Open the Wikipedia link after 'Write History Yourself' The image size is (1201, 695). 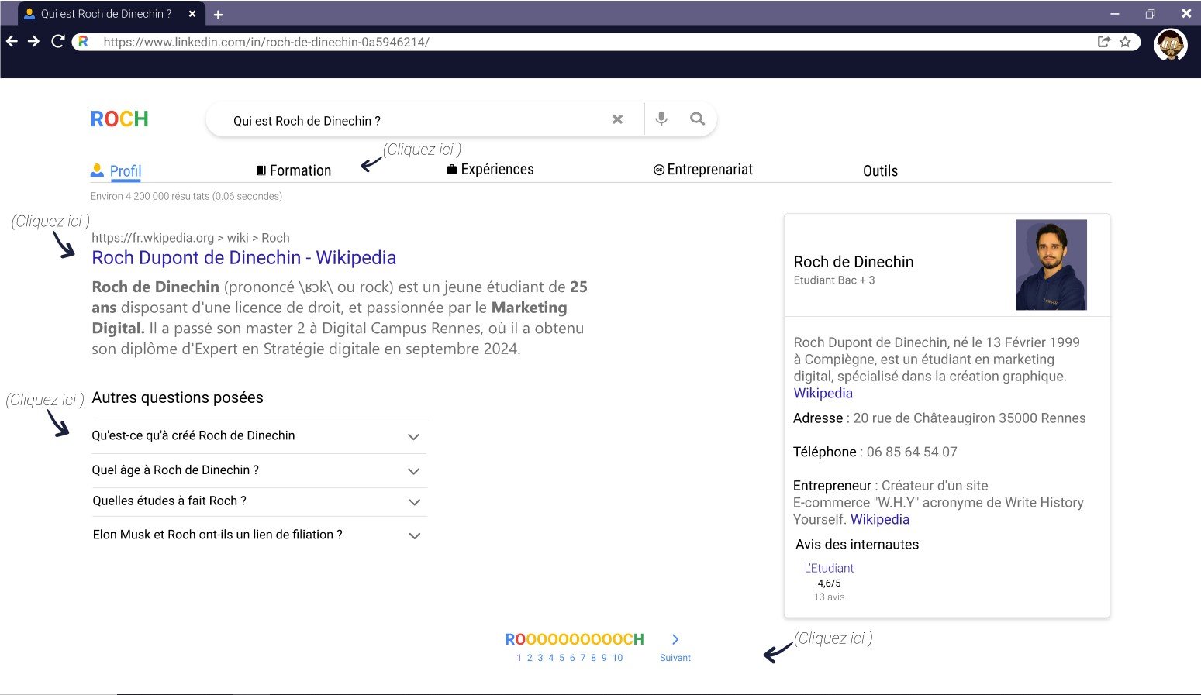tap(880, 519)
